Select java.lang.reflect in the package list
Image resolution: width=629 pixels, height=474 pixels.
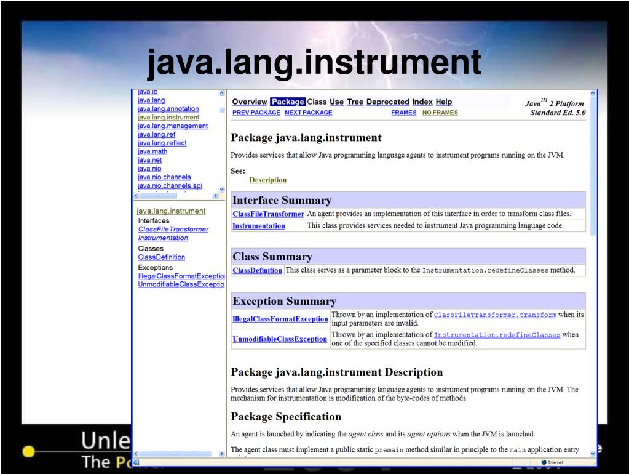tap(161, 142)
